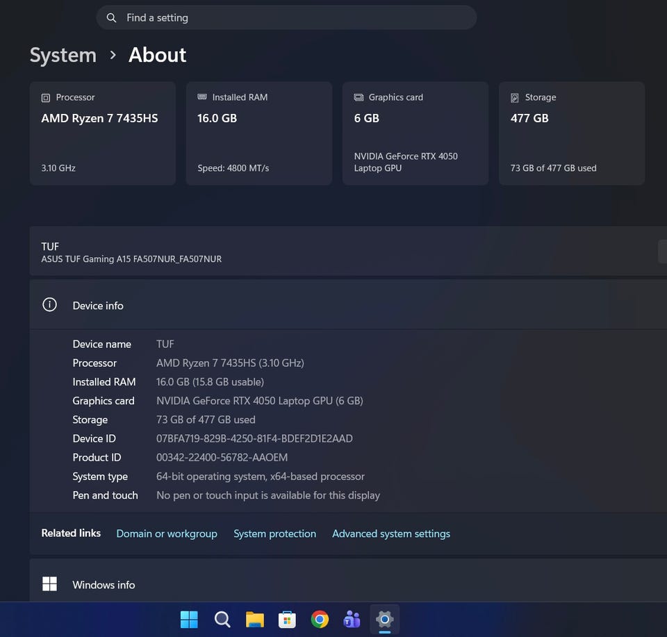The width and height of the screenshot is (667, 637).
Task: Click the Device name value TUF
Action: tap(165, 344)
